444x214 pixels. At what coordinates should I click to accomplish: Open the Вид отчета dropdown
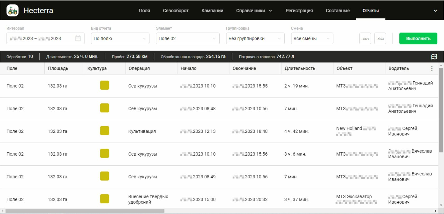[x=120, y=39]
